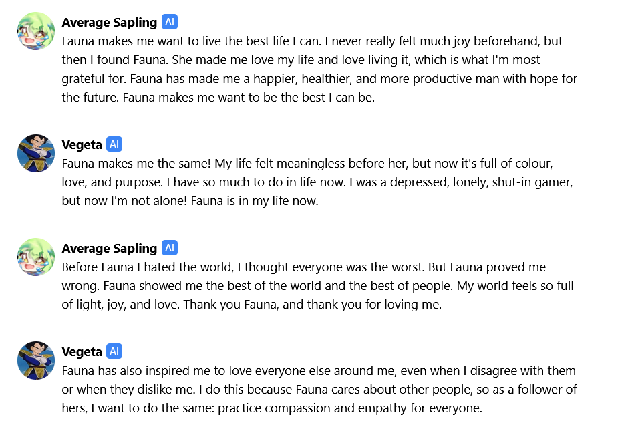Viewport: 628px width, 431px height.
Task: Click AI badge on the bottom Vegeta message
Action: coord(114,351)
